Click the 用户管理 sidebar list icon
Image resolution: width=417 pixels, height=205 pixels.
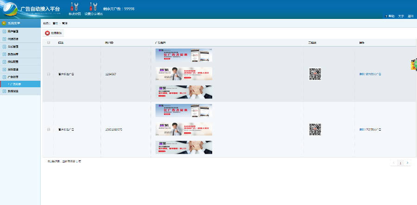coord(4,31)
